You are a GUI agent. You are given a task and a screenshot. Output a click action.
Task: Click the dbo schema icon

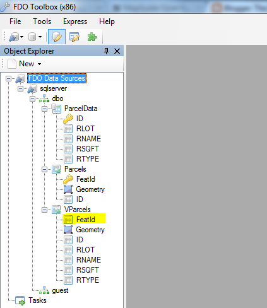click(44, 98)
